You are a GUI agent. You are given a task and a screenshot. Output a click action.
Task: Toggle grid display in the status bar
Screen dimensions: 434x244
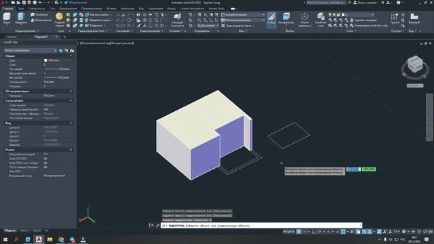tap(299, 232)
